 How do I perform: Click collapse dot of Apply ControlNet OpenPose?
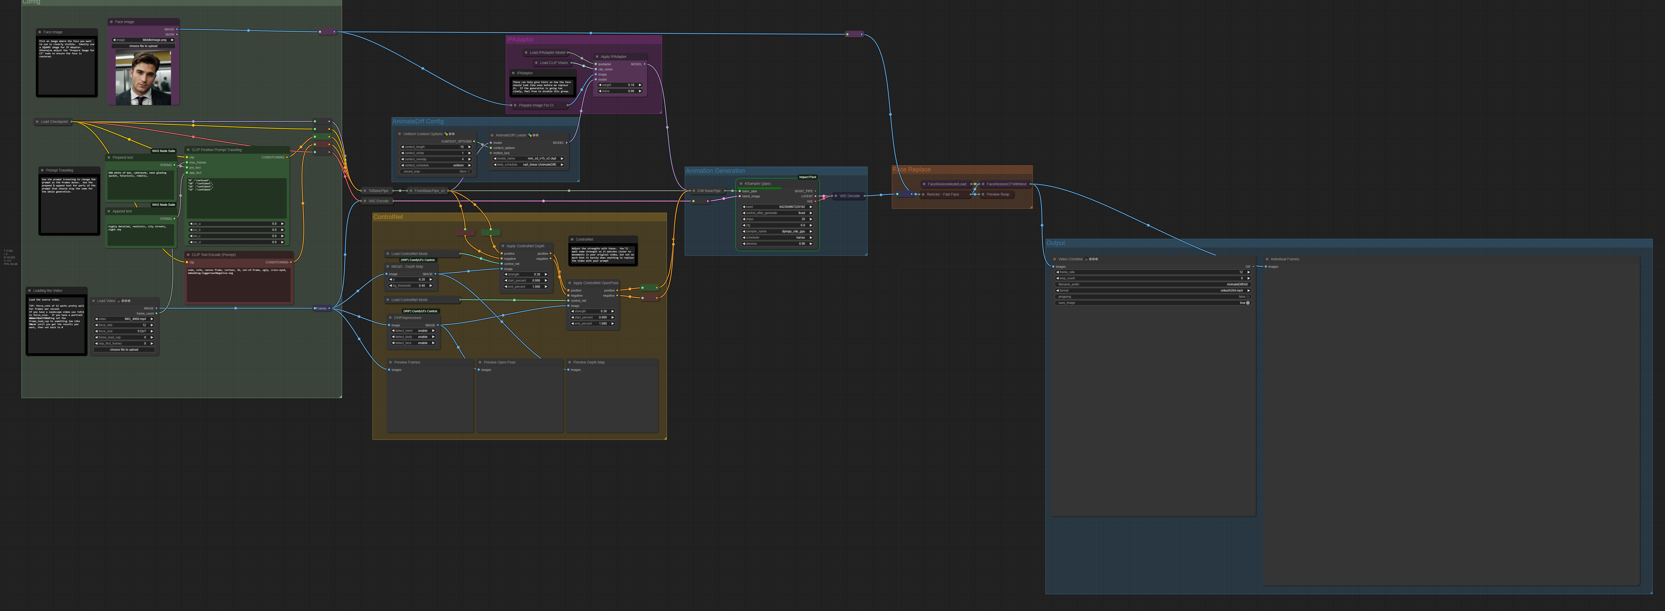pyautogui.click(x=569, y=283)
